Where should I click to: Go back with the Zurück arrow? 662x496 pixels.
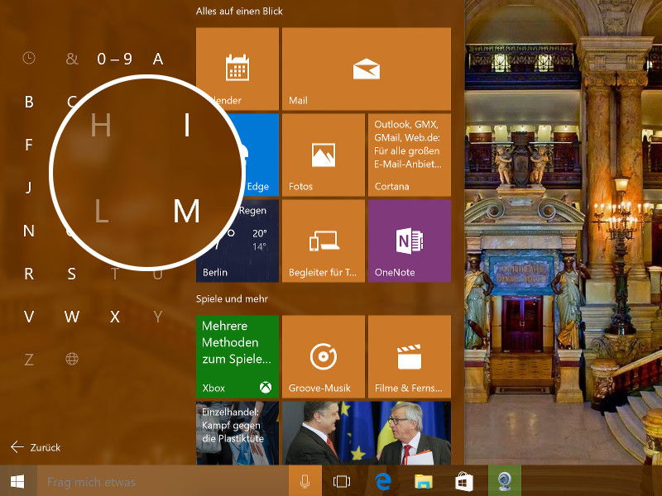click(36, 447)
